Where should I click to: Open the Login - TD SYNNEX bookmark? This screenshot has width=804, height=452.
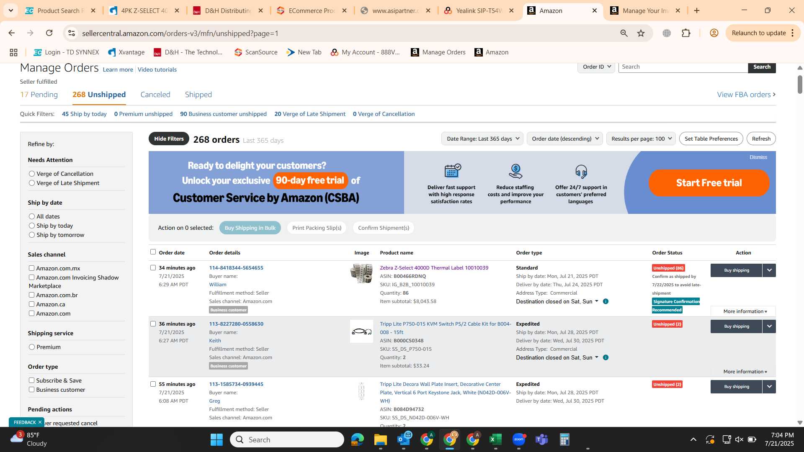(66, 52)
